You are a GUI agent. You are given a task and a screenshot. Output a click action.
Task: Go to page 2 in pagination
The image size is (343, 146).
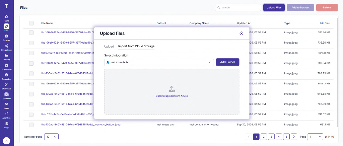click(264, 137)
